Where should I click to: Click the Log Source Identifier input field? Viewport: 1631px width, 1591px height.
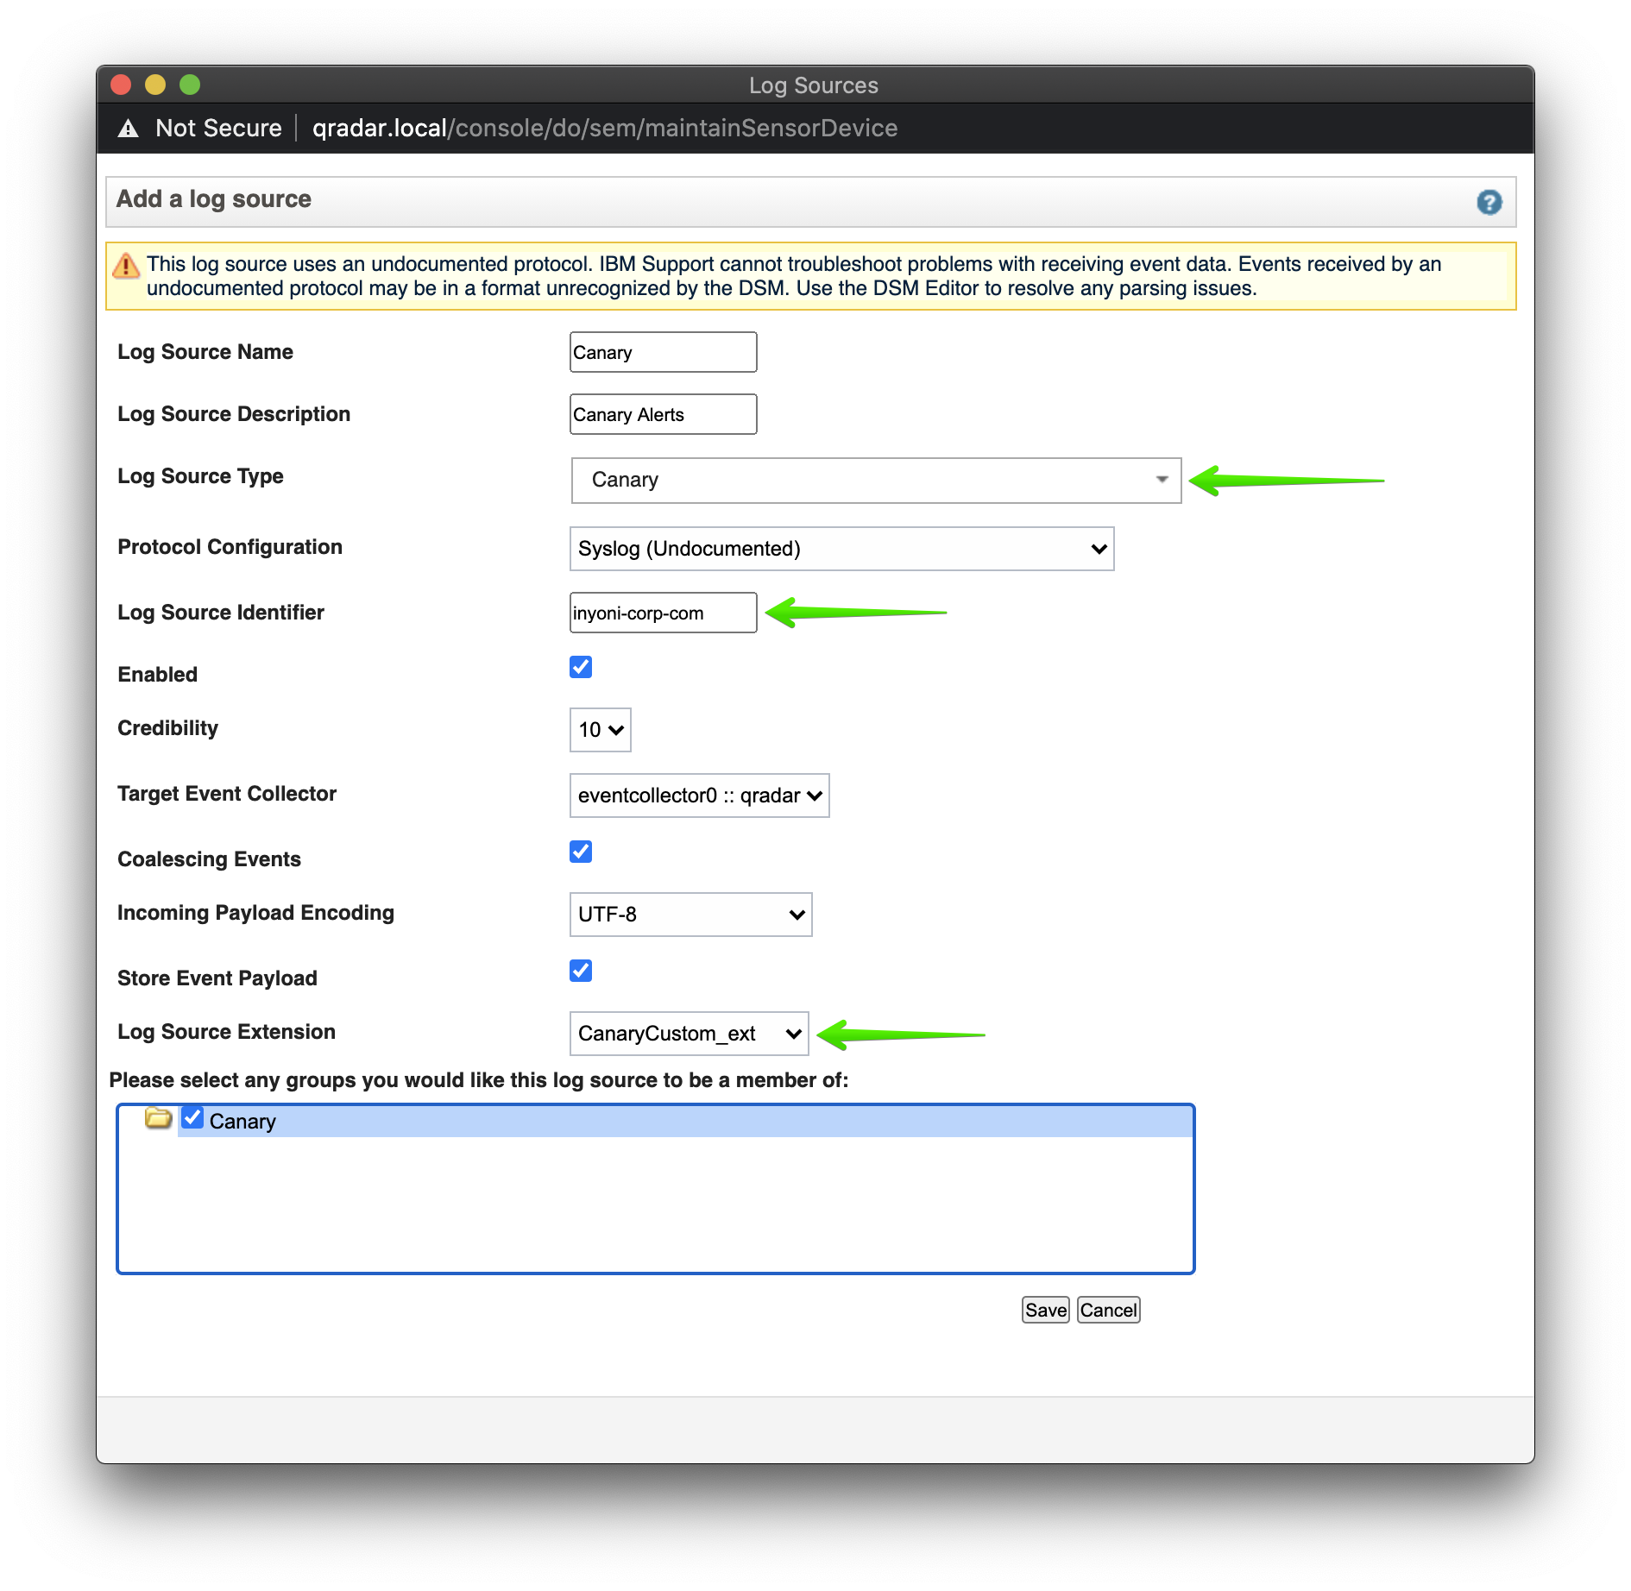click(x=663, y=613)
